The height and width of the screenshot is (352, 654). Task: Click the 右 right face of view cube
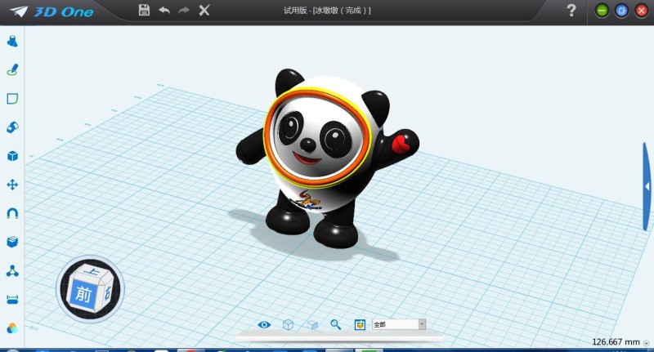click(107, 292)
